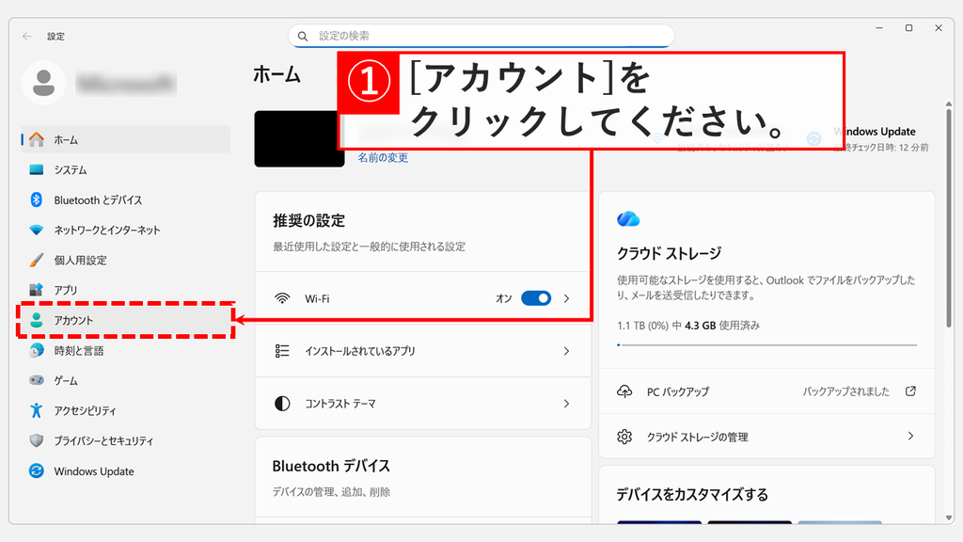Select ホーム in the sidebar

coord(126,139)
